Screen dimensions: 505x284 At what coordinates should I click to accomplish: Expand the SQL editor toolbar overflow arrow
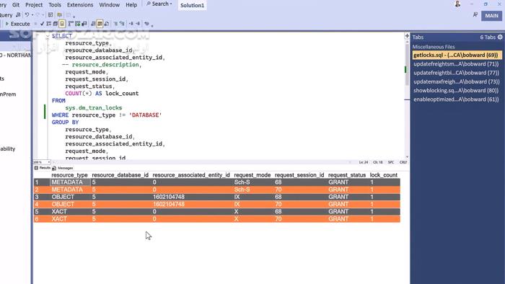[152, 25]
